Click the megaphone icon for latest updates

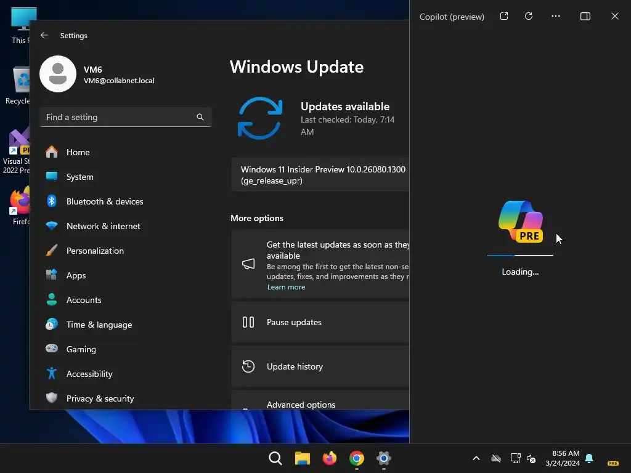[x=248, y=264]
